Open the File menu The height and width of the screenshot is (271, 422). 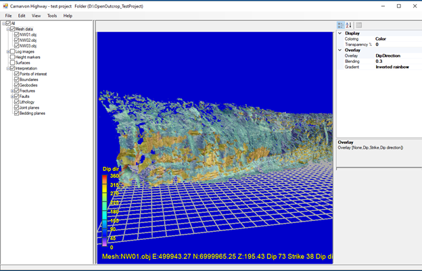click(x=9, y=16)
